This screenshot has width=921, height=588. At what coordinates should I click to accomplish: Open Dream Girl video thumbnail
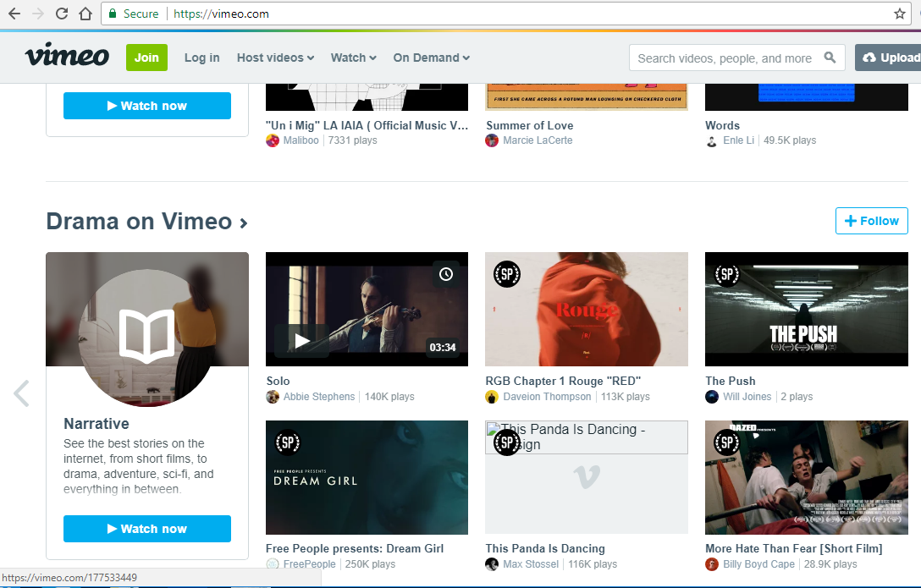coord(367,477)
